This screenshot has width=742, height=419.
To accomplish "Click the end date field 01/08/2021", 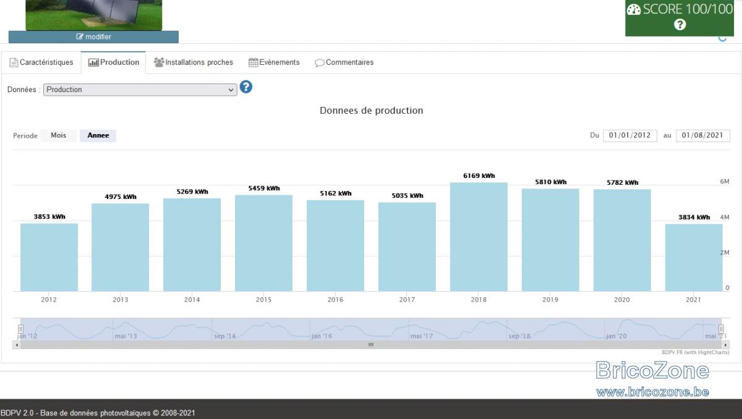I will [x=702, y=135].
